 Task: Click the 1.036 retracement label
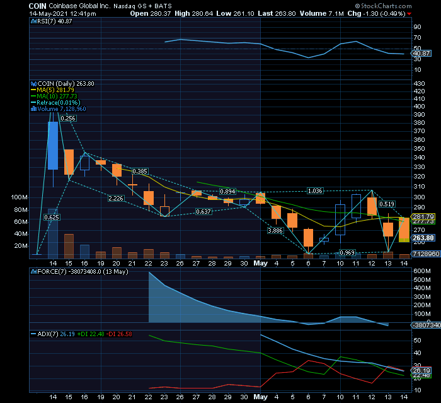click(315, 191)
